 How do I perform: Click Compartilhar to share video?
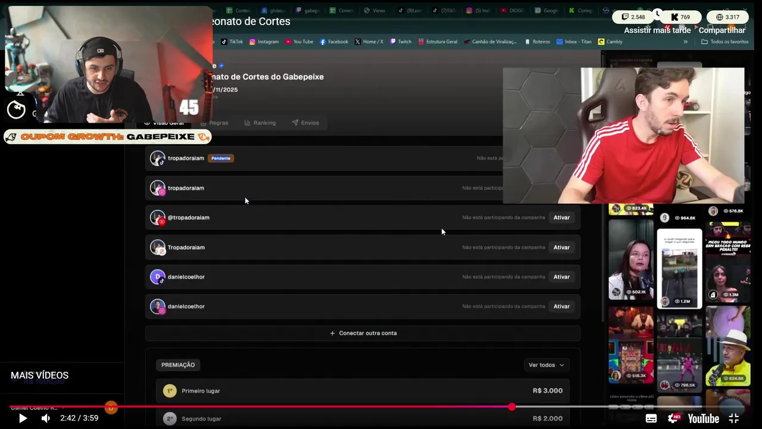pyautogui.click(x=722, y=30)
